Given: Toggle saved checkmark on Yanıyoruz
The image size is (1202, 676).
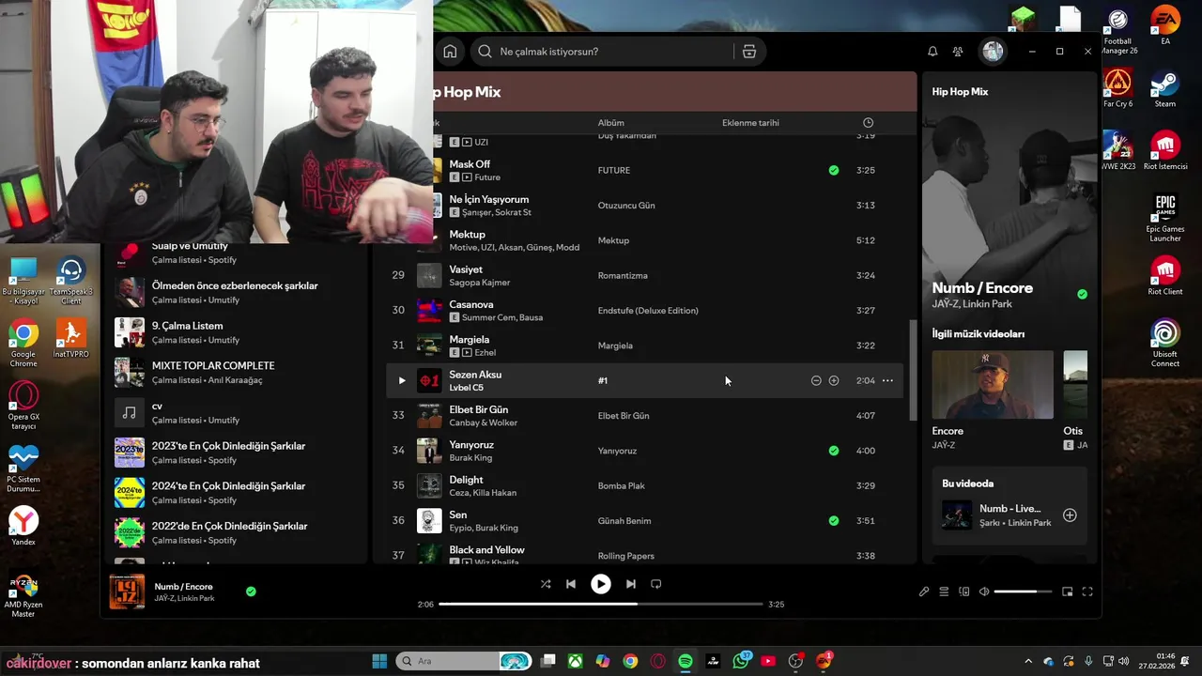Looking at the screenshot, I should [x=834, y=451].
